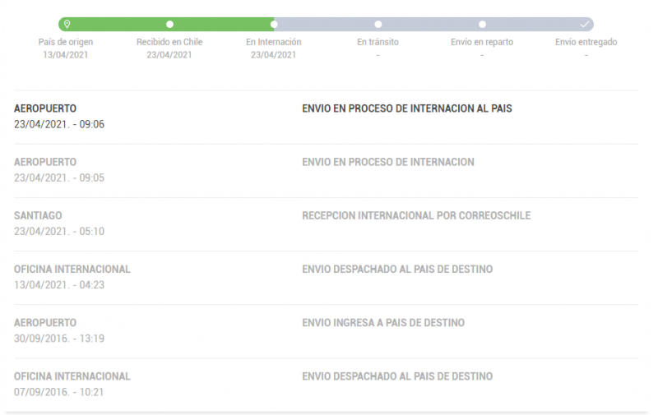Click the ENVIO EN PROCESO DE INTERNACION AL PAIS status
This screenshot has height=415, width=658.
tap(406, 108)
